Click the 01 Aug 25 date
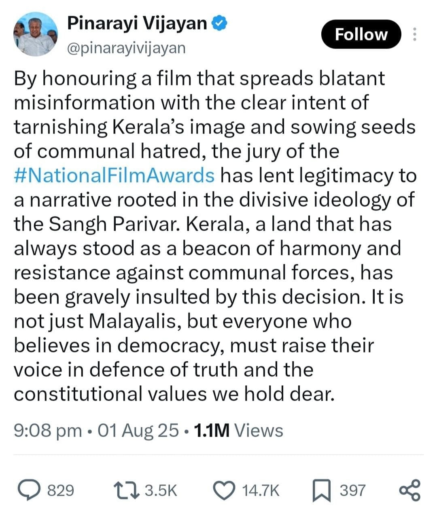Screen dimensions: 437x518 coord(138,430)
